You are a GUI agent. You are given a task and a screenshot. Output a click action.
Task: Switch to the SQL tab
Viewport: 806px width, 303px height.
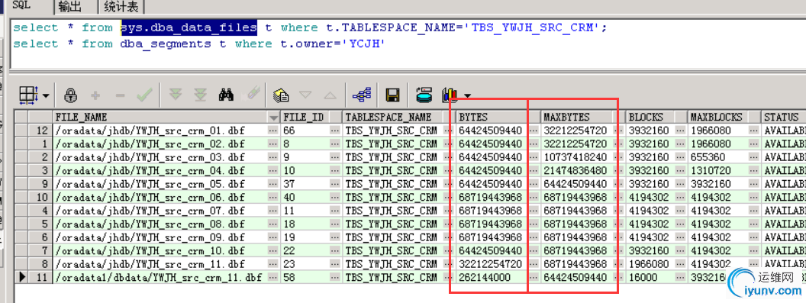(x=21, y=5)
